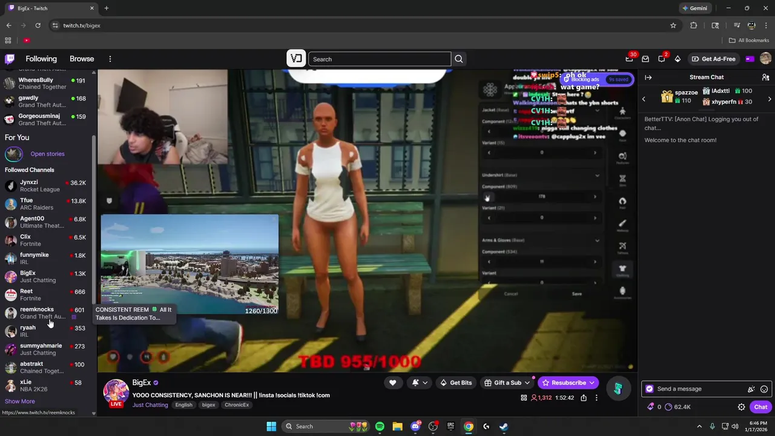Open the notifications bell with badge 2
This screenshot has width=775, height=436.
(662, 59)
